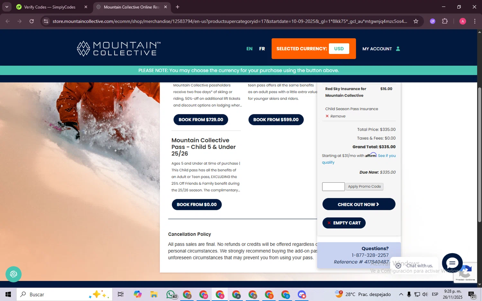The height and width of the screenshot is (301, 482).
Task: Go forward in browser history
Action: point(20,21)
